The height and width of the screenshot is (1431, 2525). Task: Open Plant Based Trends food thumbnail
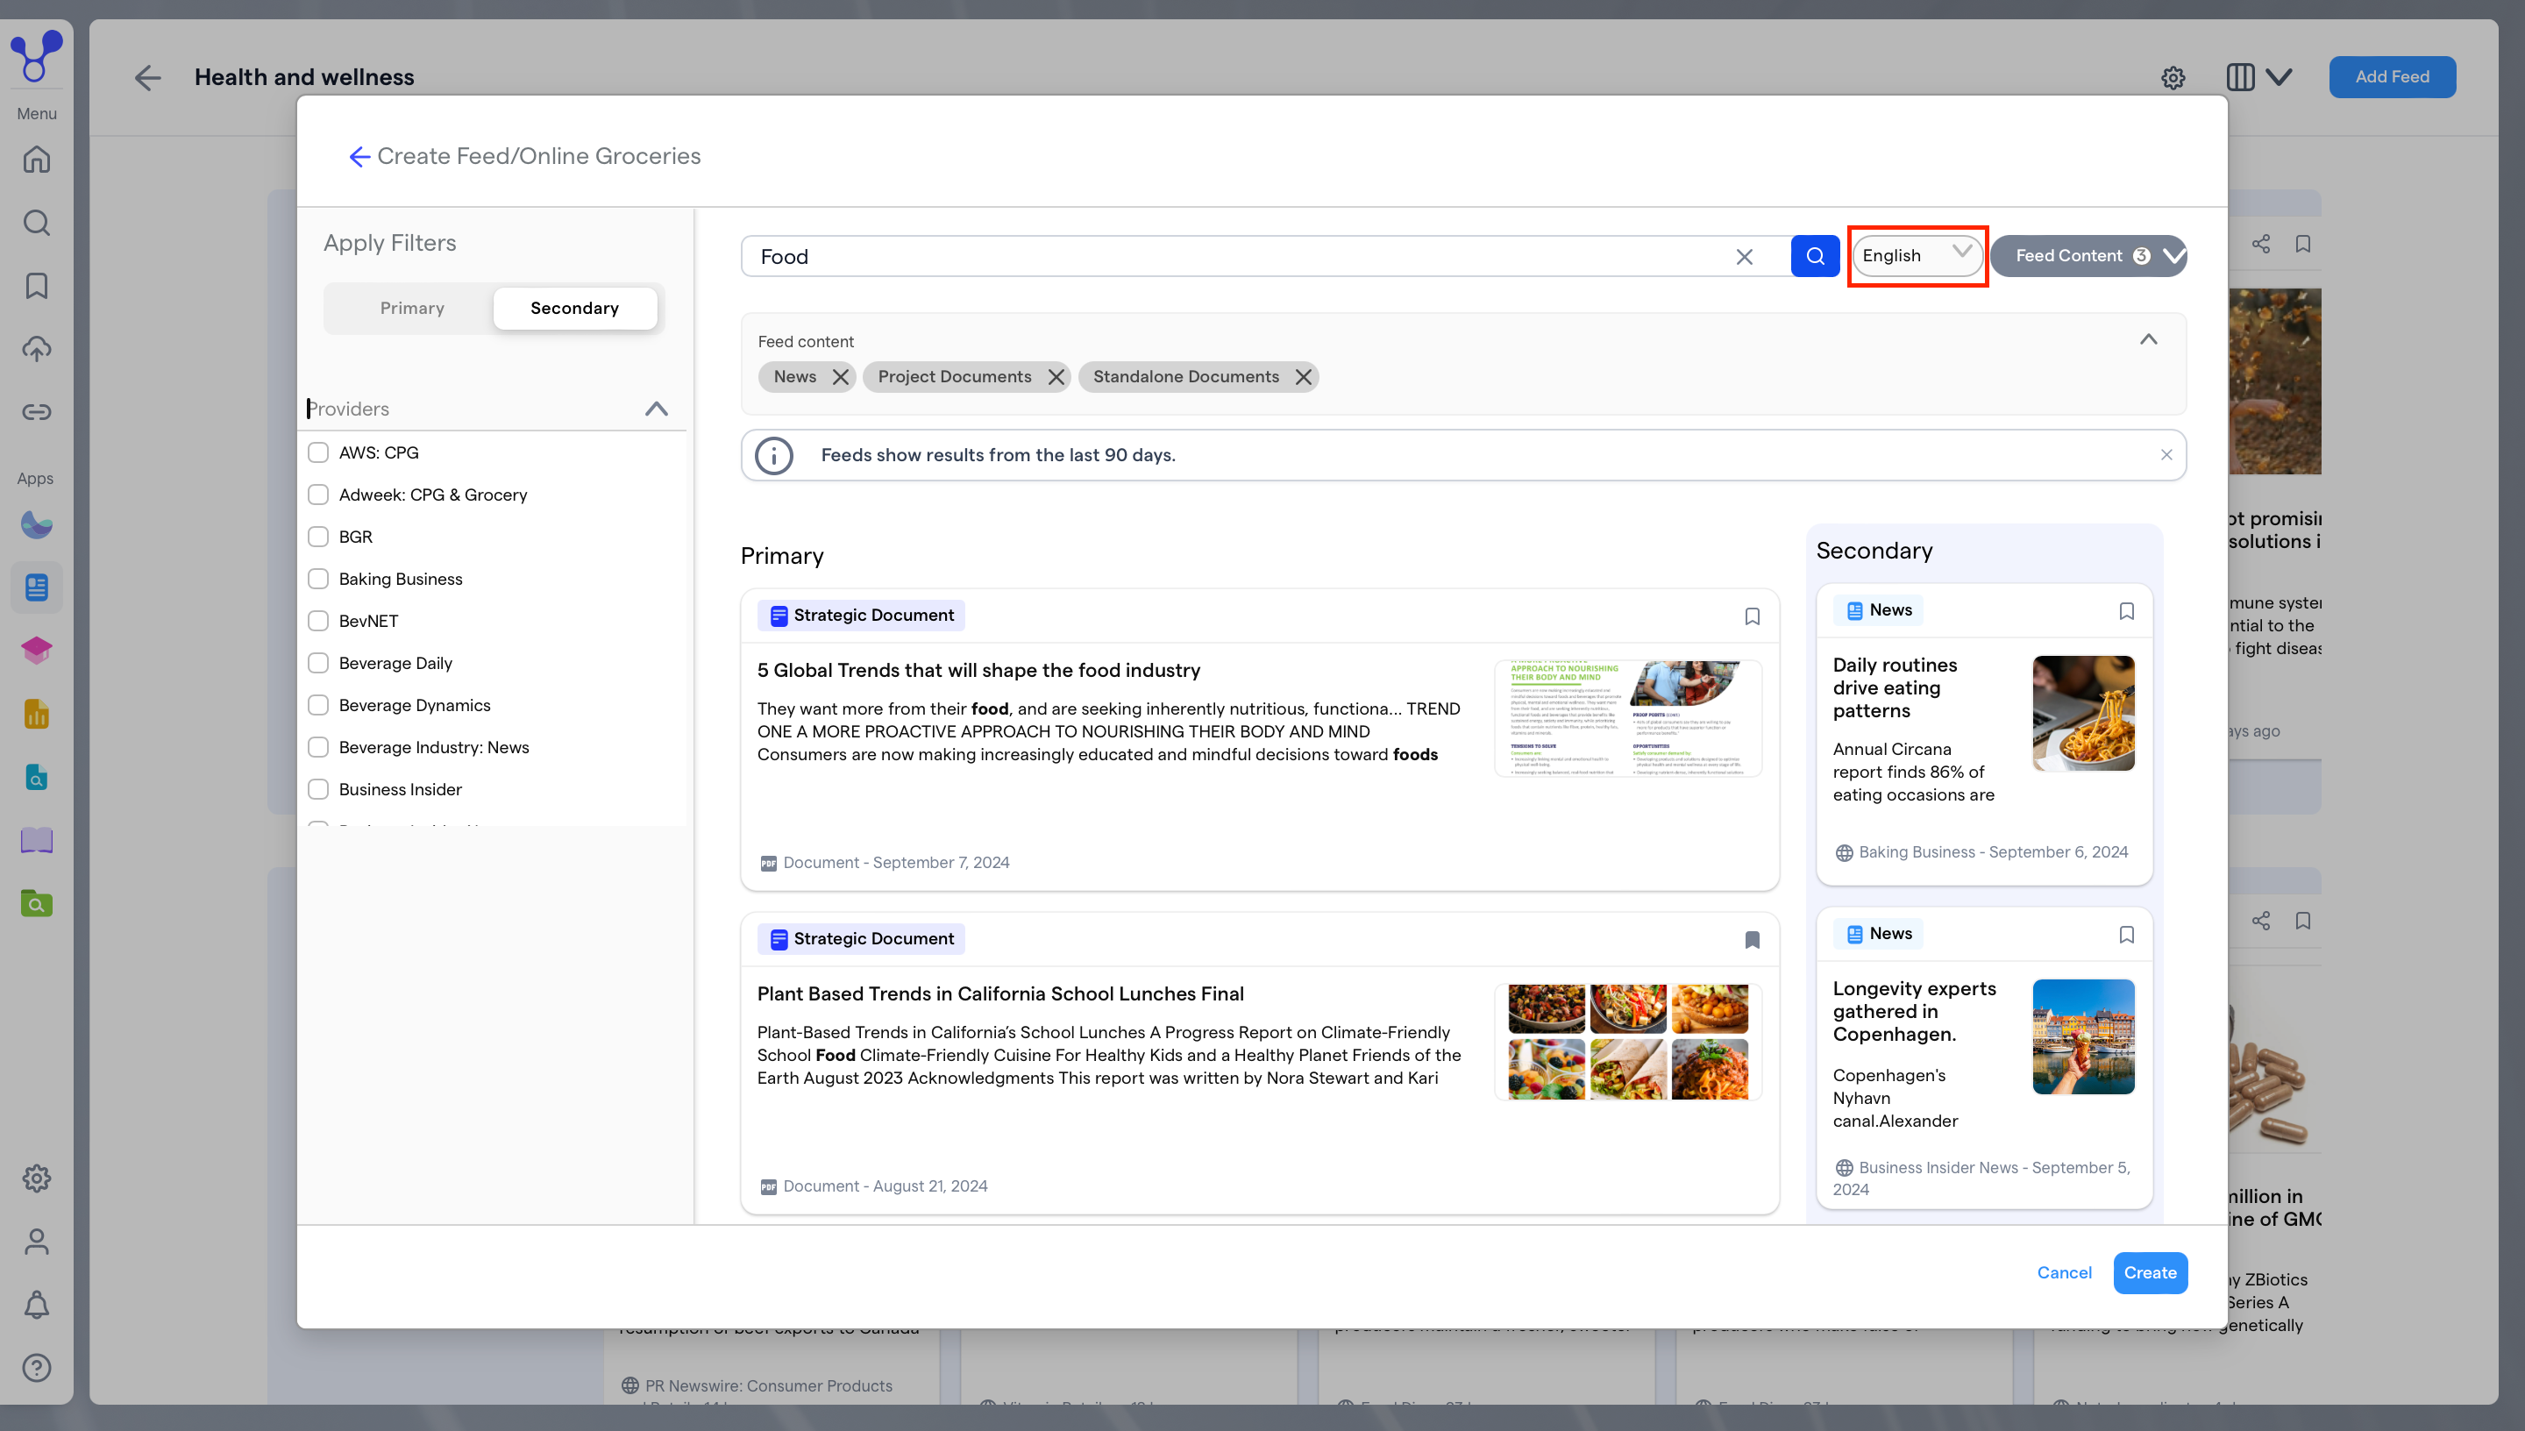(1627, 1042)
